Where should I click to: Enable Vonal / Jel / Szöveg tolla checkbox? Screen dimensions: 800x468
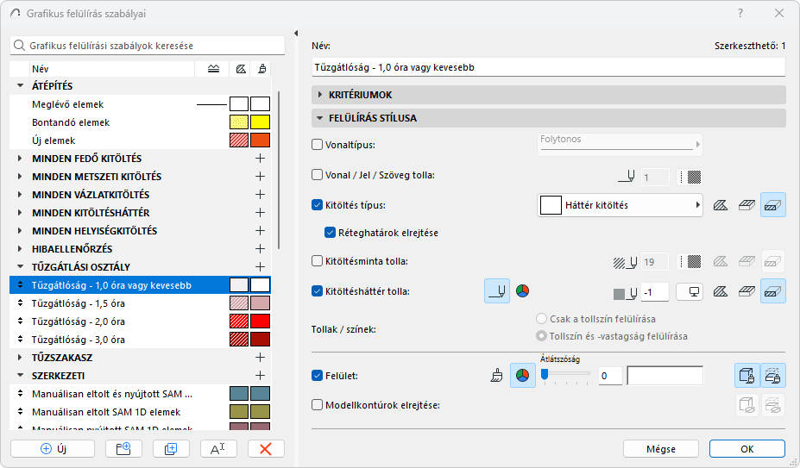(318, 175)
